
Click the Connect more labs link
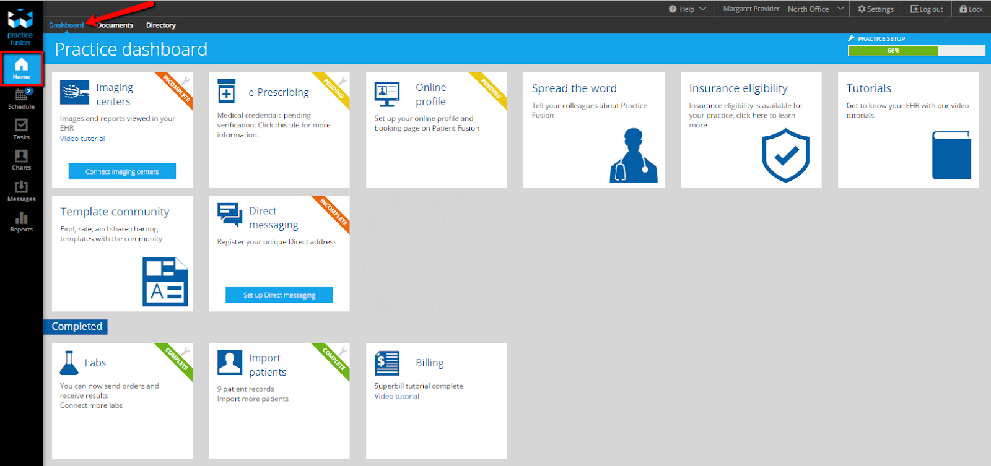coord(91,405)
